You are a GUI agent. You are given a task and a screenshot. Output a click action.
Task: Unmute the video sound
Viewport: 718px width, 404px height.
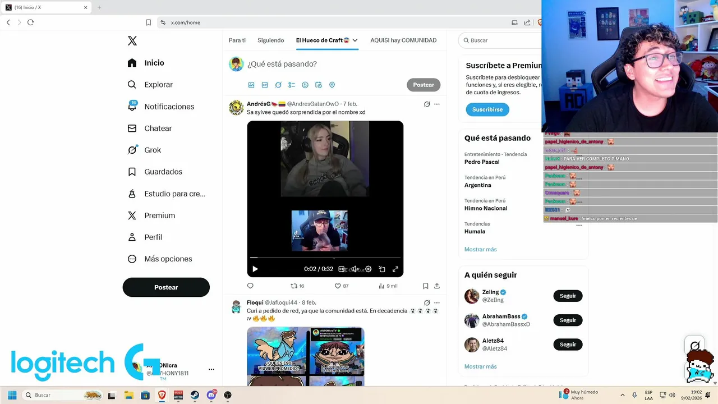pyautogui.click(x=355, y=269)
